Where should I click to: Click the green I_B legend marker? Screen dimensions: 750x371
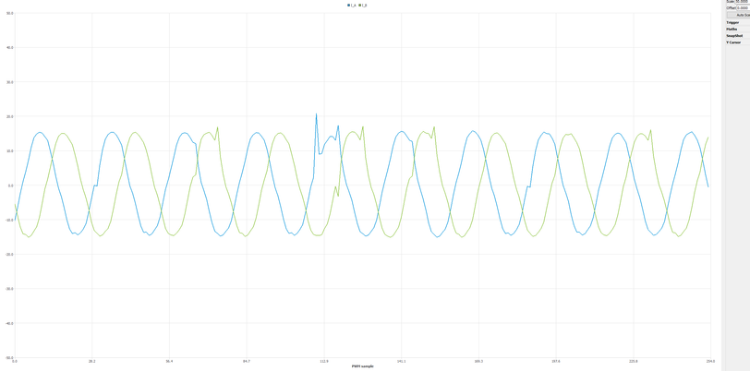point(359,5)
